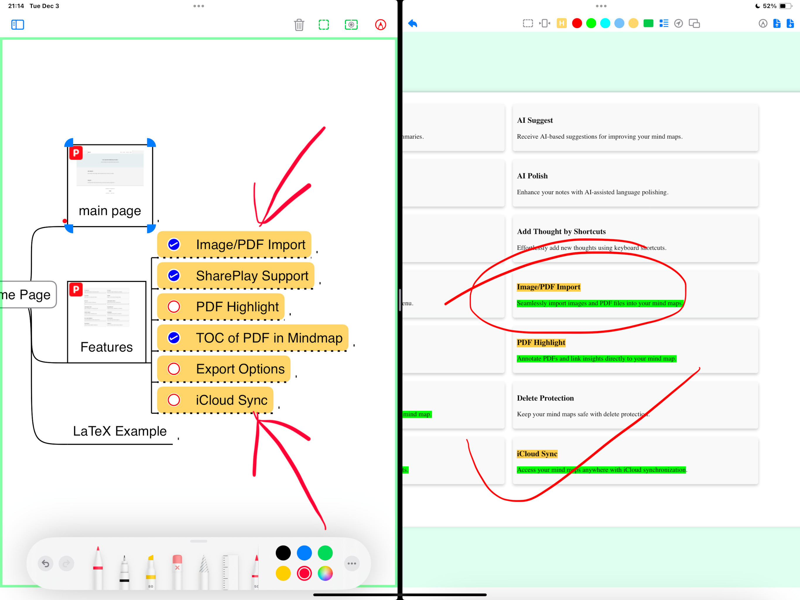Click the blue back arrow
The image size is (800, 600).
click(x=413, y=23)
